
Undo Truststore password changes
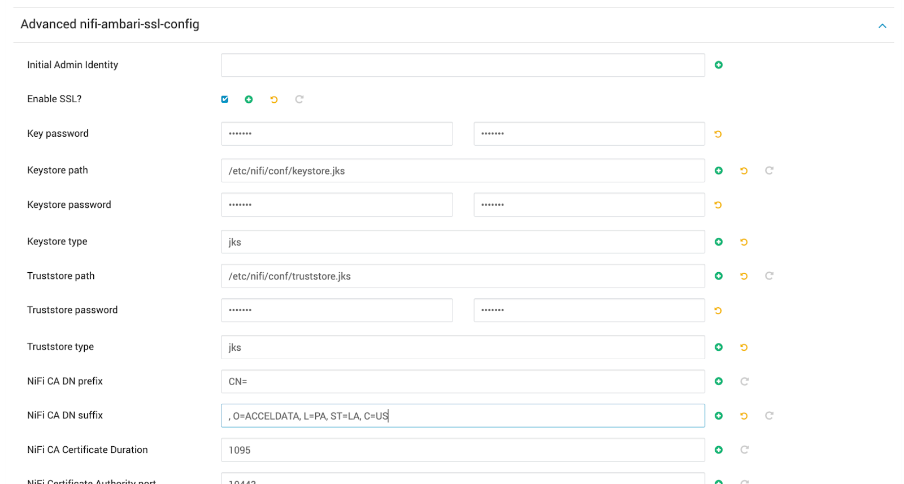(718, 311)
